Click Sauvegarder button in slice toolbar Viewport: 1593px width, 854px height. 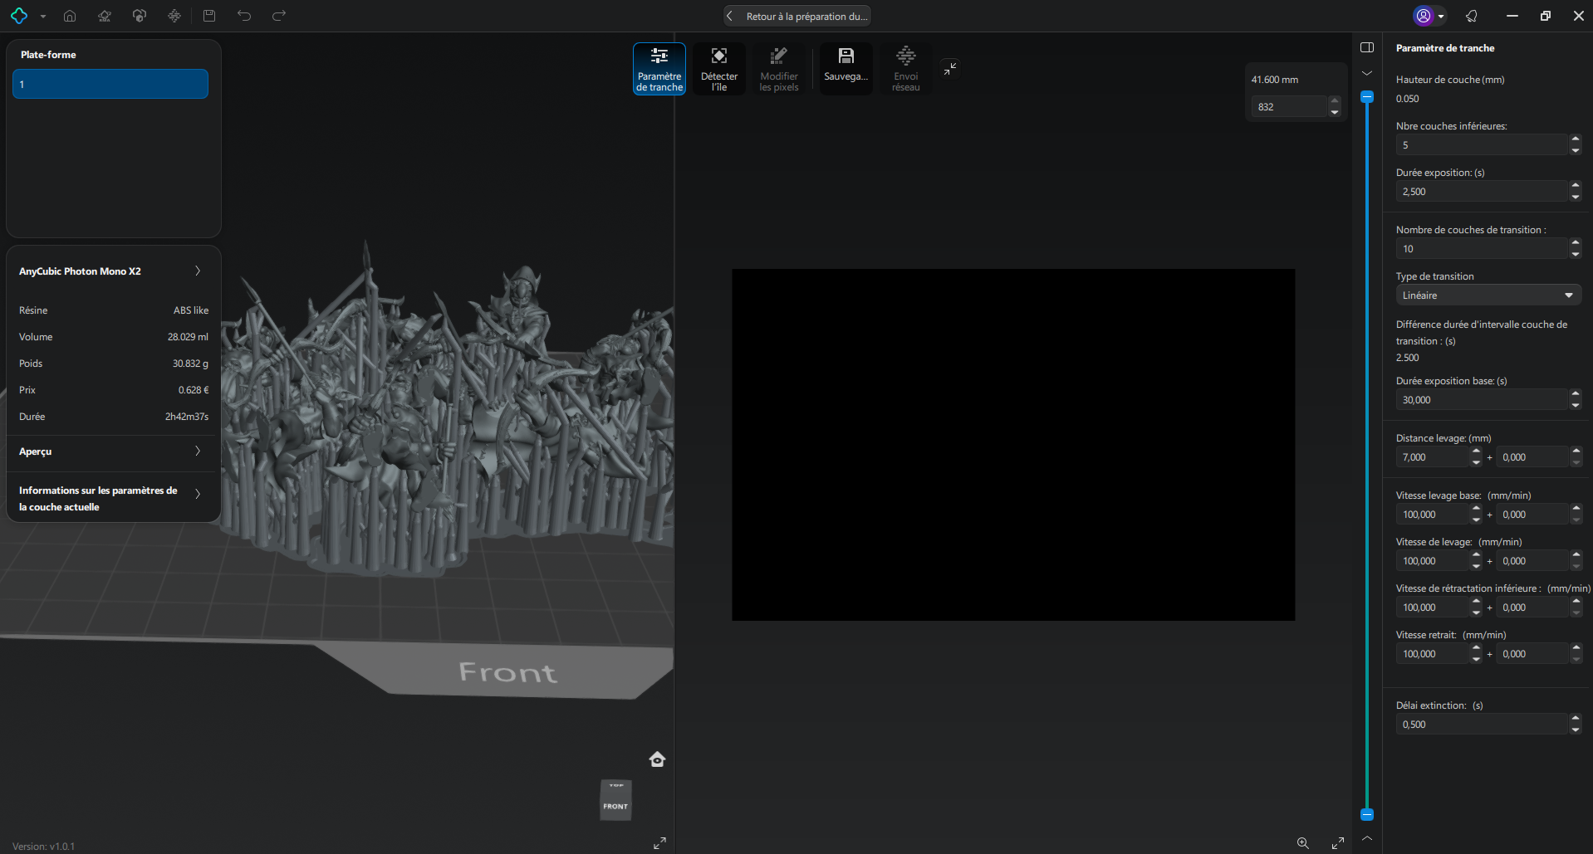[x=846, y=69]
